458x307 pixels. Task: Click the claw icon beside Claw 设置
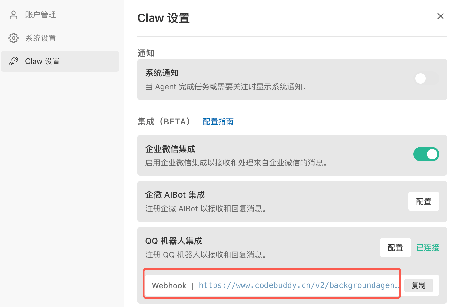click(x=14, y=61)
